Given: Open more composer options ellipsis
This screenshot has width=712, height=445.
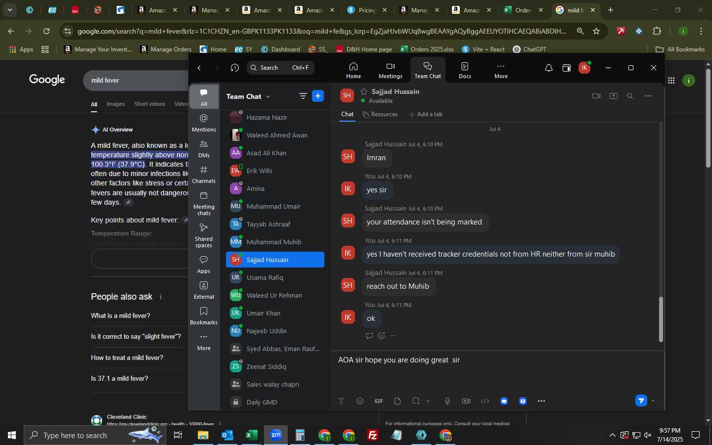Looking at the screenshot, I should [x=541, y=401].
